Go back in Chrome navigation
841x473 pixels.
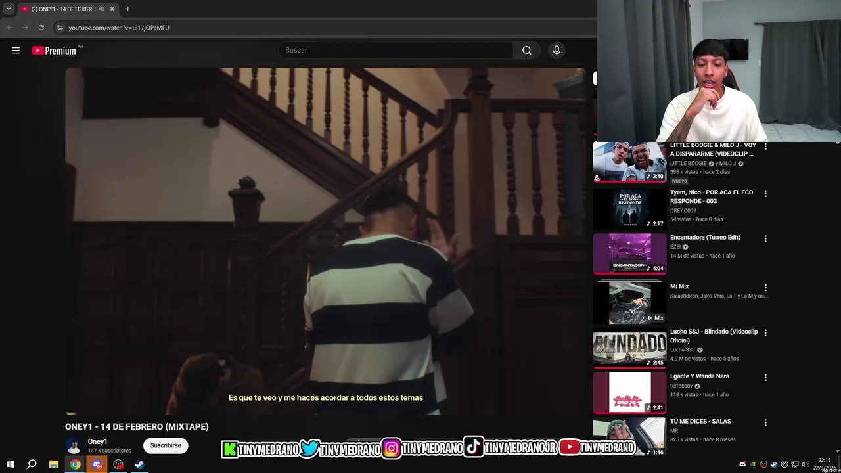click(x=9, y=28)
